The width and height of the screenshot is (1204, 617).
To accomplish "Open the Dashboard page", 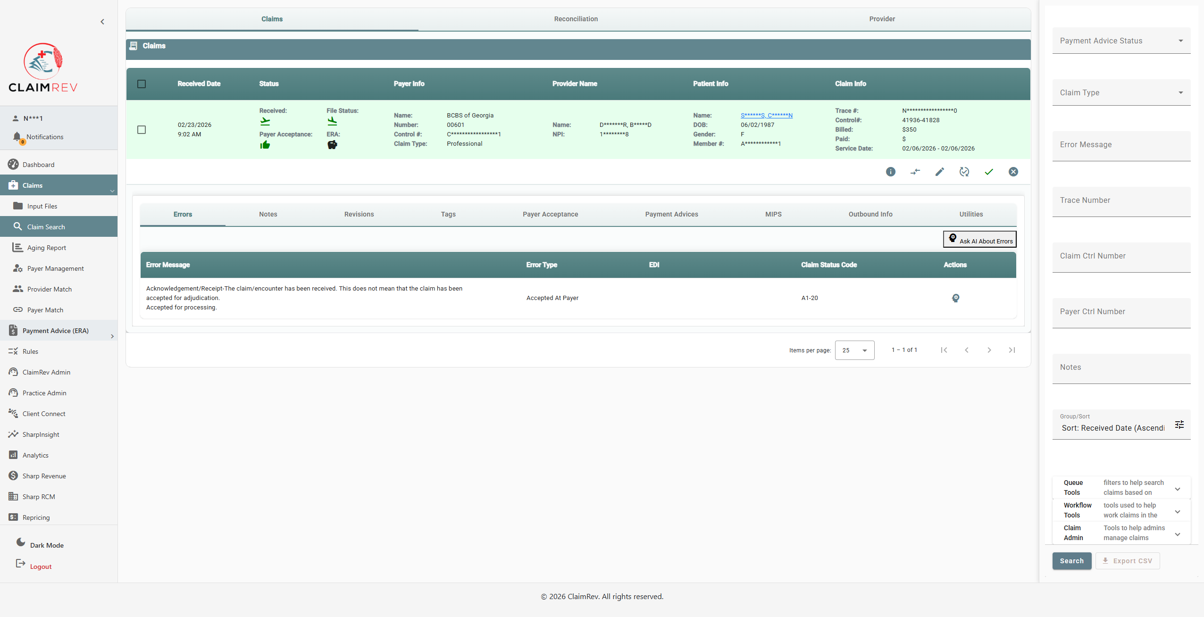I will point(59,165).
